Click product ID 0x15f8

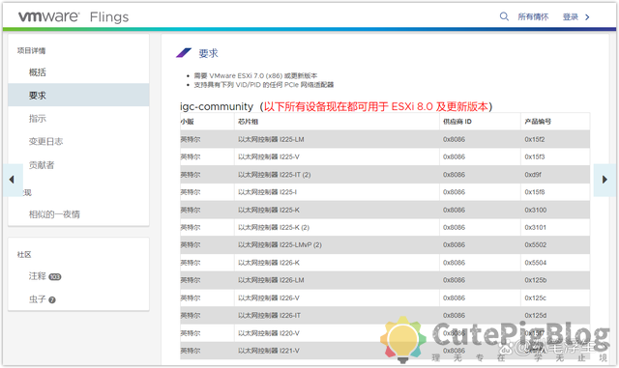pos(535,192)
